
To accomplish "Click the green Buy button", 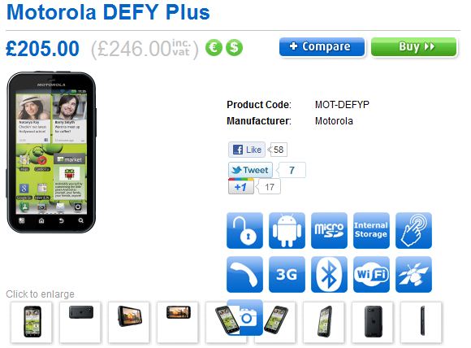I will tap(414, 47).
